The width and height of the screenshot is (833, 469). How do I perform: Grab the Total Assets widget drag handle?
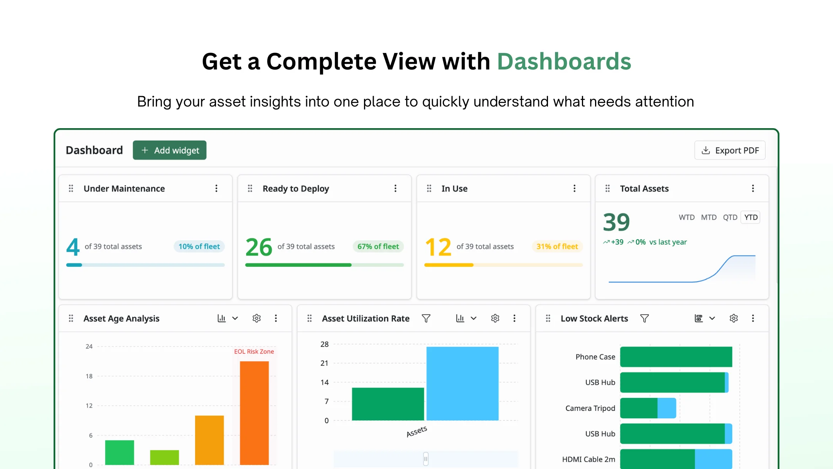point(607,188)
